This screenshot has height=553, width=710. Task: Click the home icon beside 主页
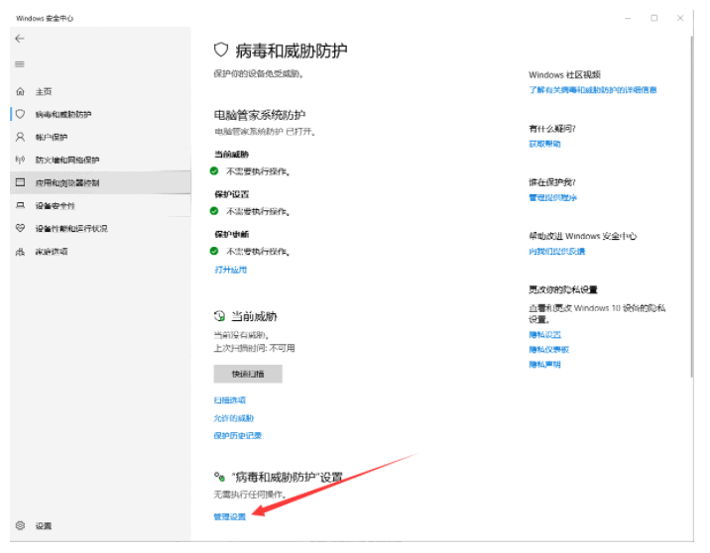click(x=20, y=91)
